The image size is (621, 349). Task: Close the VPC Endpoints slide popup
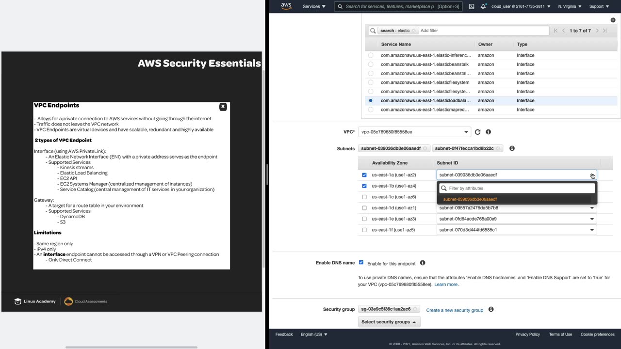pyautogui.click(x=223, y=107)
